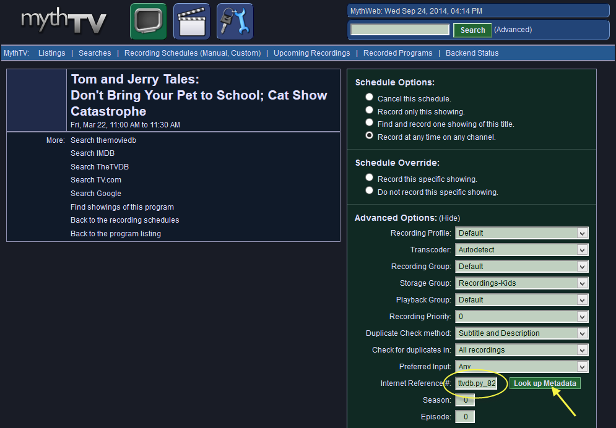Go back to the recording schedules
Viewport: 616px width, 428px height.
(124, 220)
